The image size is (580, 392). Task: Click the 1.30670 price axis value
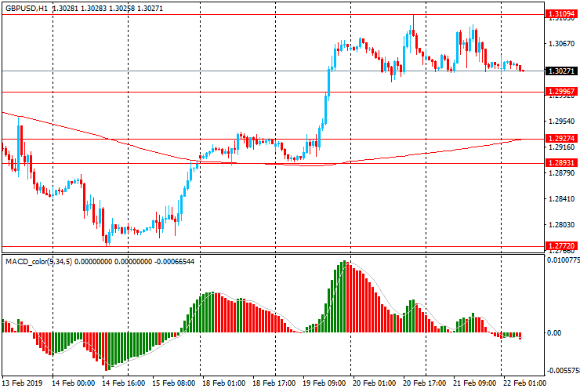(561, 44)
